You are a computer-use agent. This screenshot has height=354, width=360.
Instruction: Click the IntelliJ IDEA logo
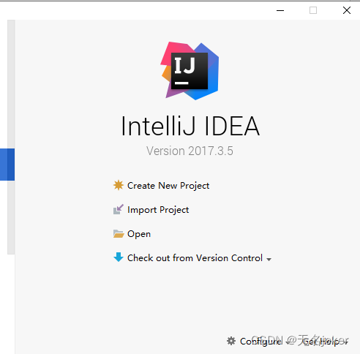(190, 71)
